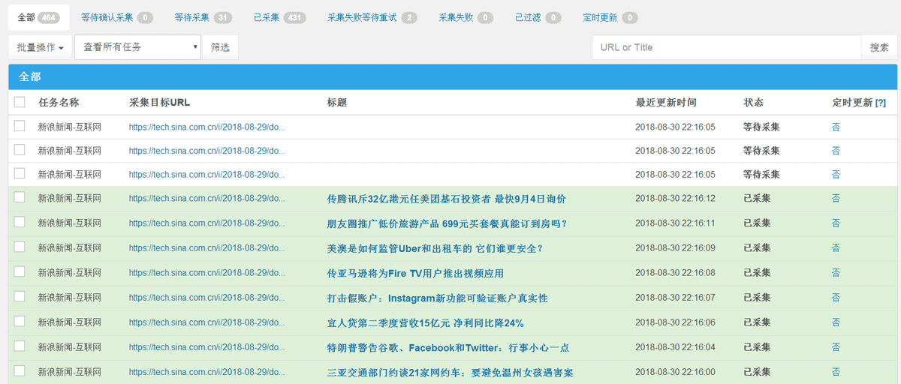The height and width of the screenshot is (384, 901).
Task: Tick the checkbox for the first 等待采集 row
Action: [x=20, y=127]
